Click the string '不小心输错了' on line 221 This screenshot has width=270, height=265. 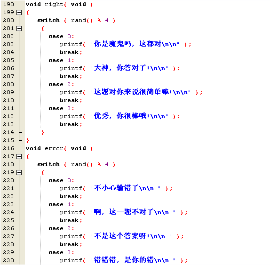click(116, 188)
